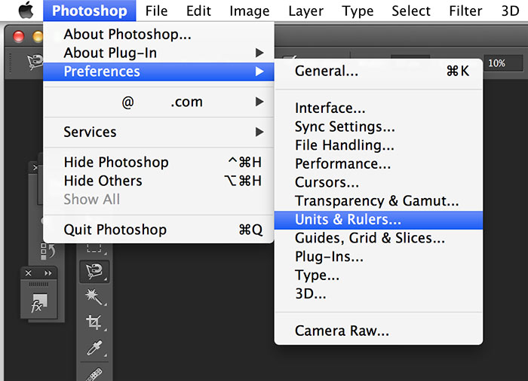Image resolution: width=528 pixels, height=381 pixels.
Task: Expand the fx panel double arrows
Action: point(48,273)
